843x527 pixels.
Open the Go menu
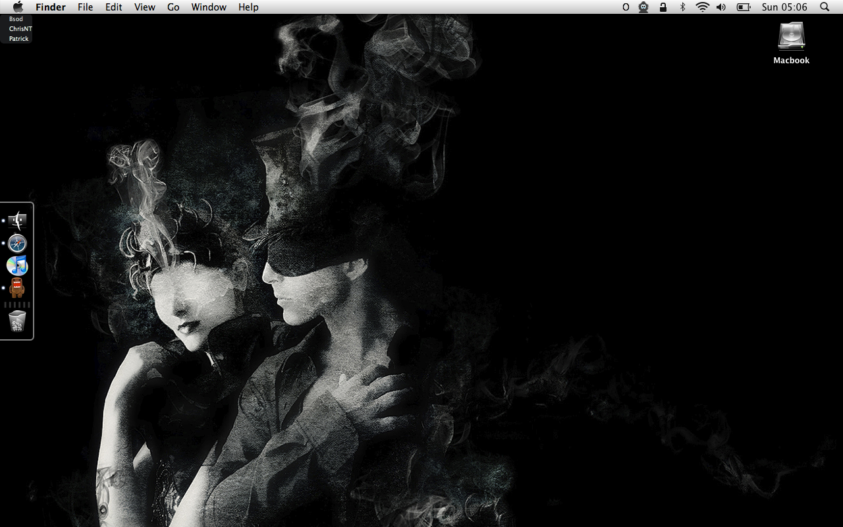pos(173,7)
